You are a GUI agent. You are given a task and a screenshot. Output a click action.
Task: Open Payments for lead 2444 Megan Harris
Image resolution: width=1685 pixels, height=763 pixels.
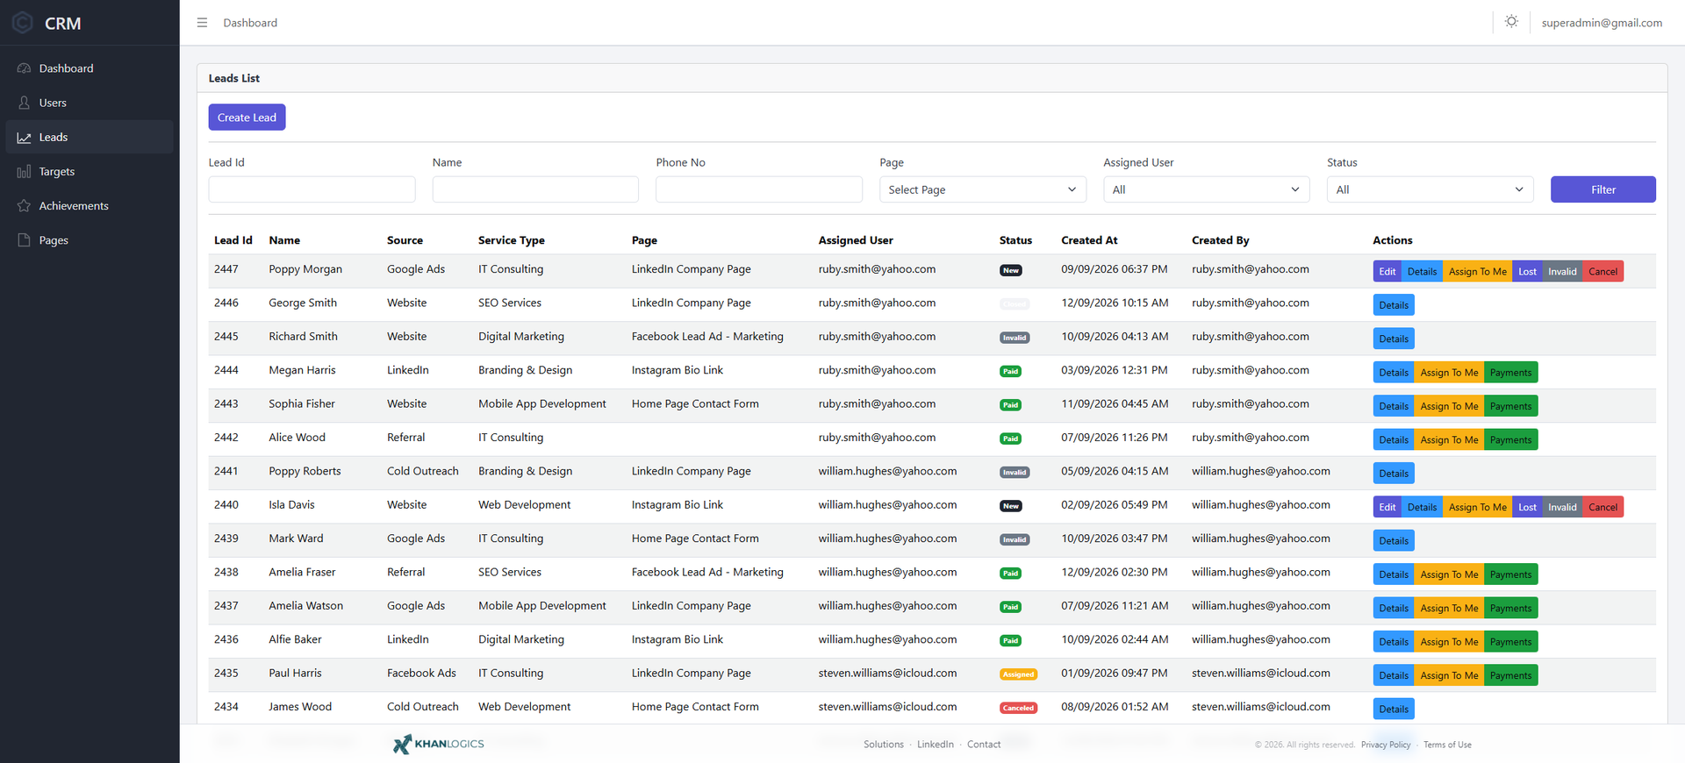1511,373
